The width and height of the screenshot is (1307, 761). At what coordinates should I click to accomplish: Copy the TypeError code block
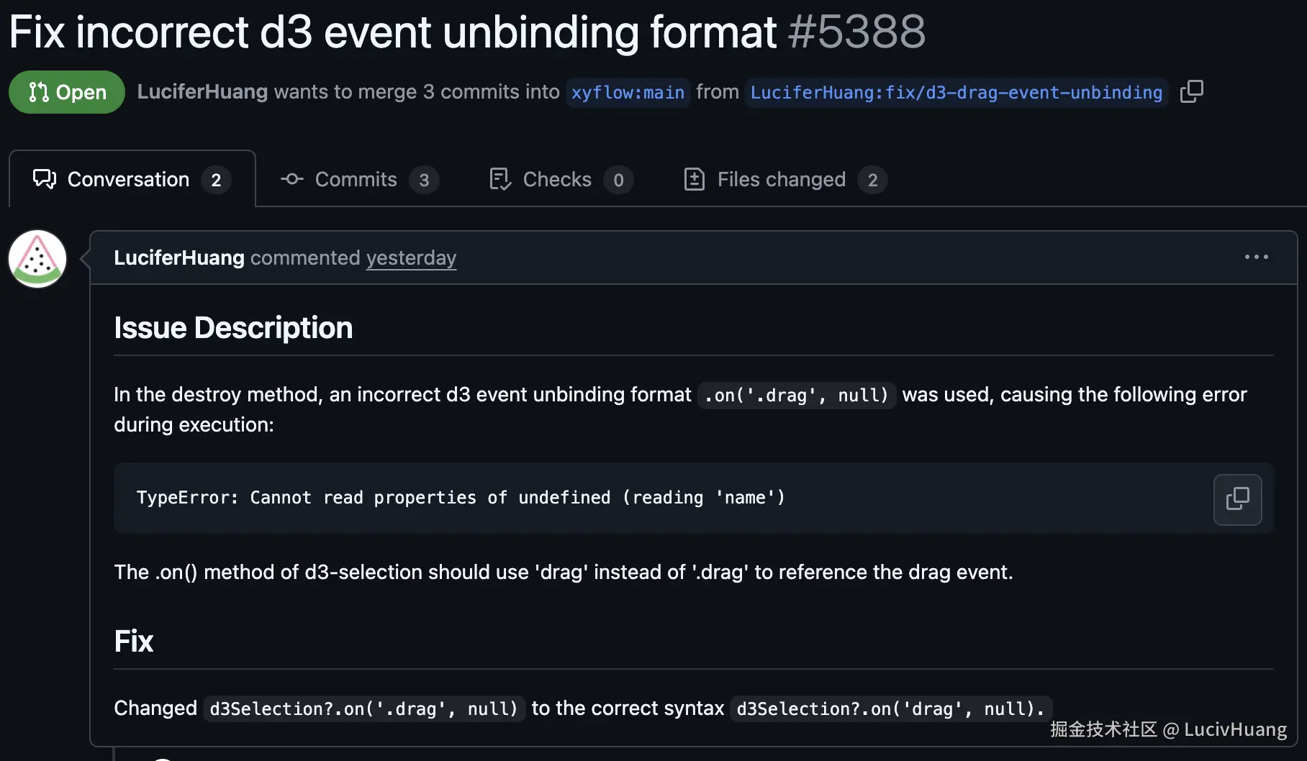click(1237, 499)
